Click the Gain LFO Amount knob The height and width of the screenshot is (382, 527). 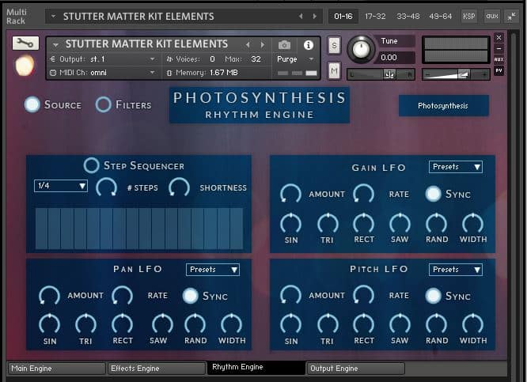[290, 194]
